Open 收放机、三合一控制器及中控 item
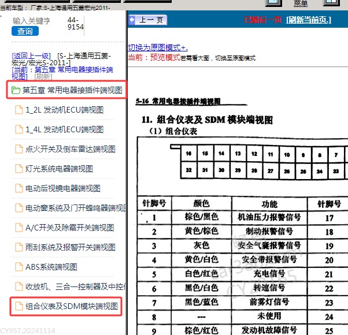 [76, 286]
